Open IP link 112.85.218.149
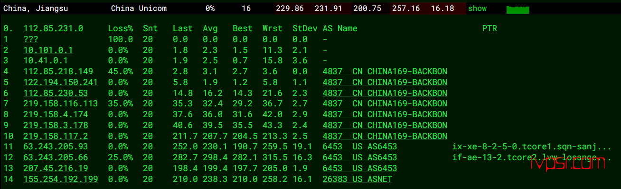Viewport: 621px width, 189px height. (x=58, y=71)
